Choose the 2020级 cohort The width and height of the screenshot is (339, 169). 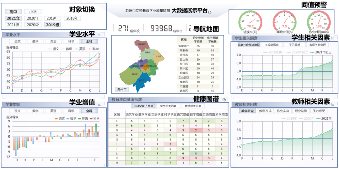click(x=33, y=25)
